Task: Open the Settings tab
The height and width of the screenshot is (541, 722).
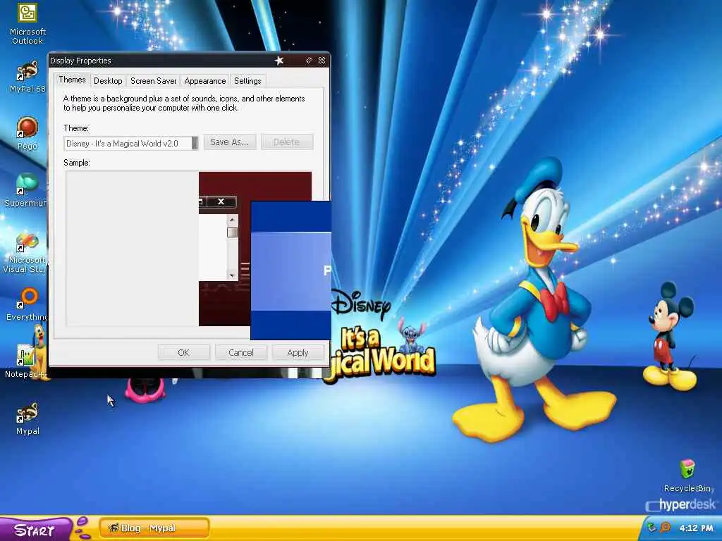Action: [247, 81]
